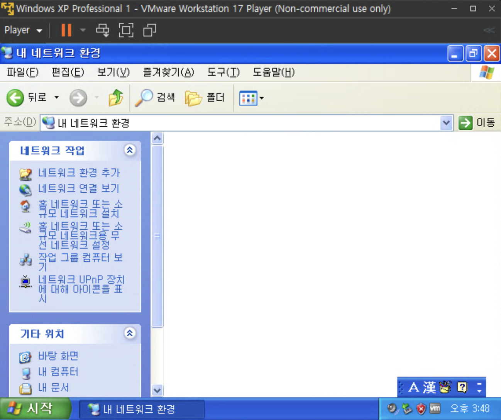Image resolution: width=501 pixels, height=420 pixels.
Task: Click the IME help question mark icon
Action: pyautogui.click(x=462, y=387)
